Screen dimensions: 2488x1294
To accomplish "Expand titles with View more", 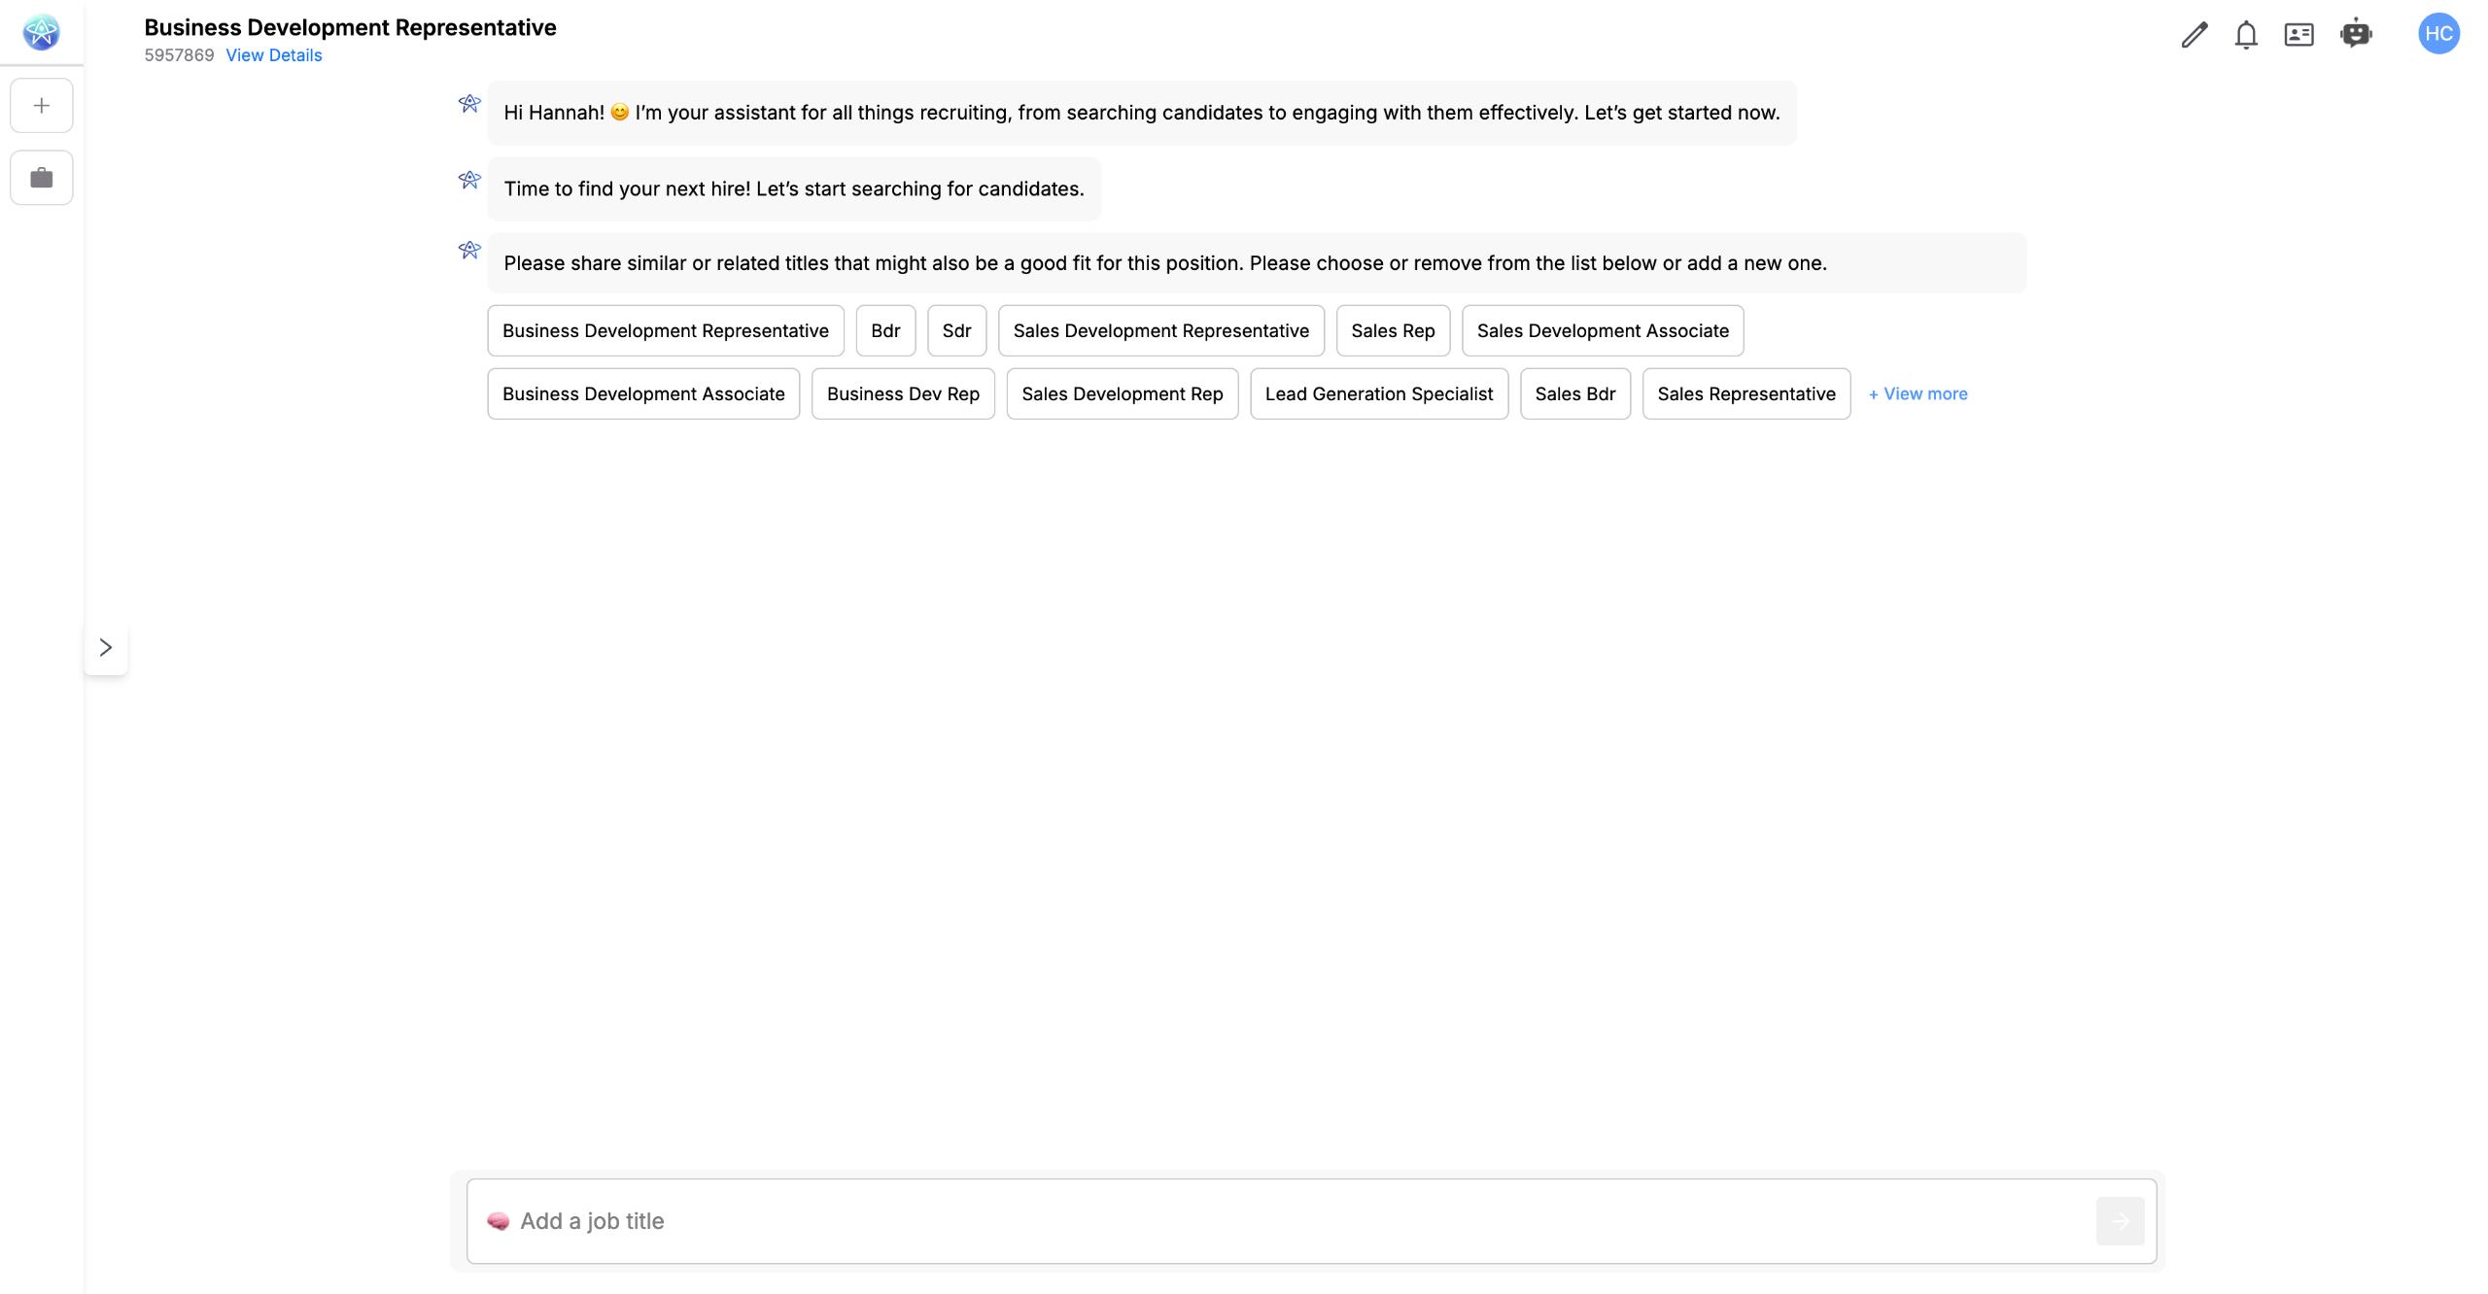I will pos(1918,393).
